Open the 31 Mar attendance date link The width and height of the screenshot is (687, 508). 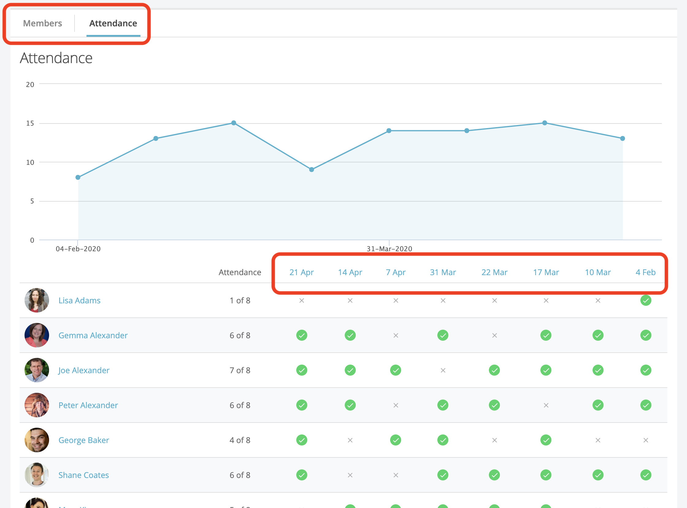443,272
